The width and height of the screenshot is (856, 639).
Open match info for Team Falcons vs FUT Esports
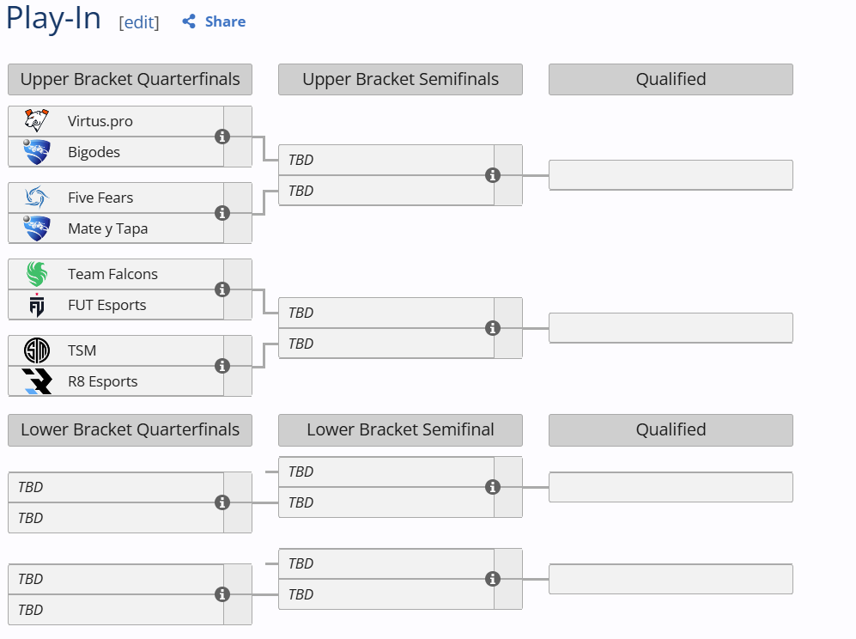pyautogui.click(x=222, y=289)
